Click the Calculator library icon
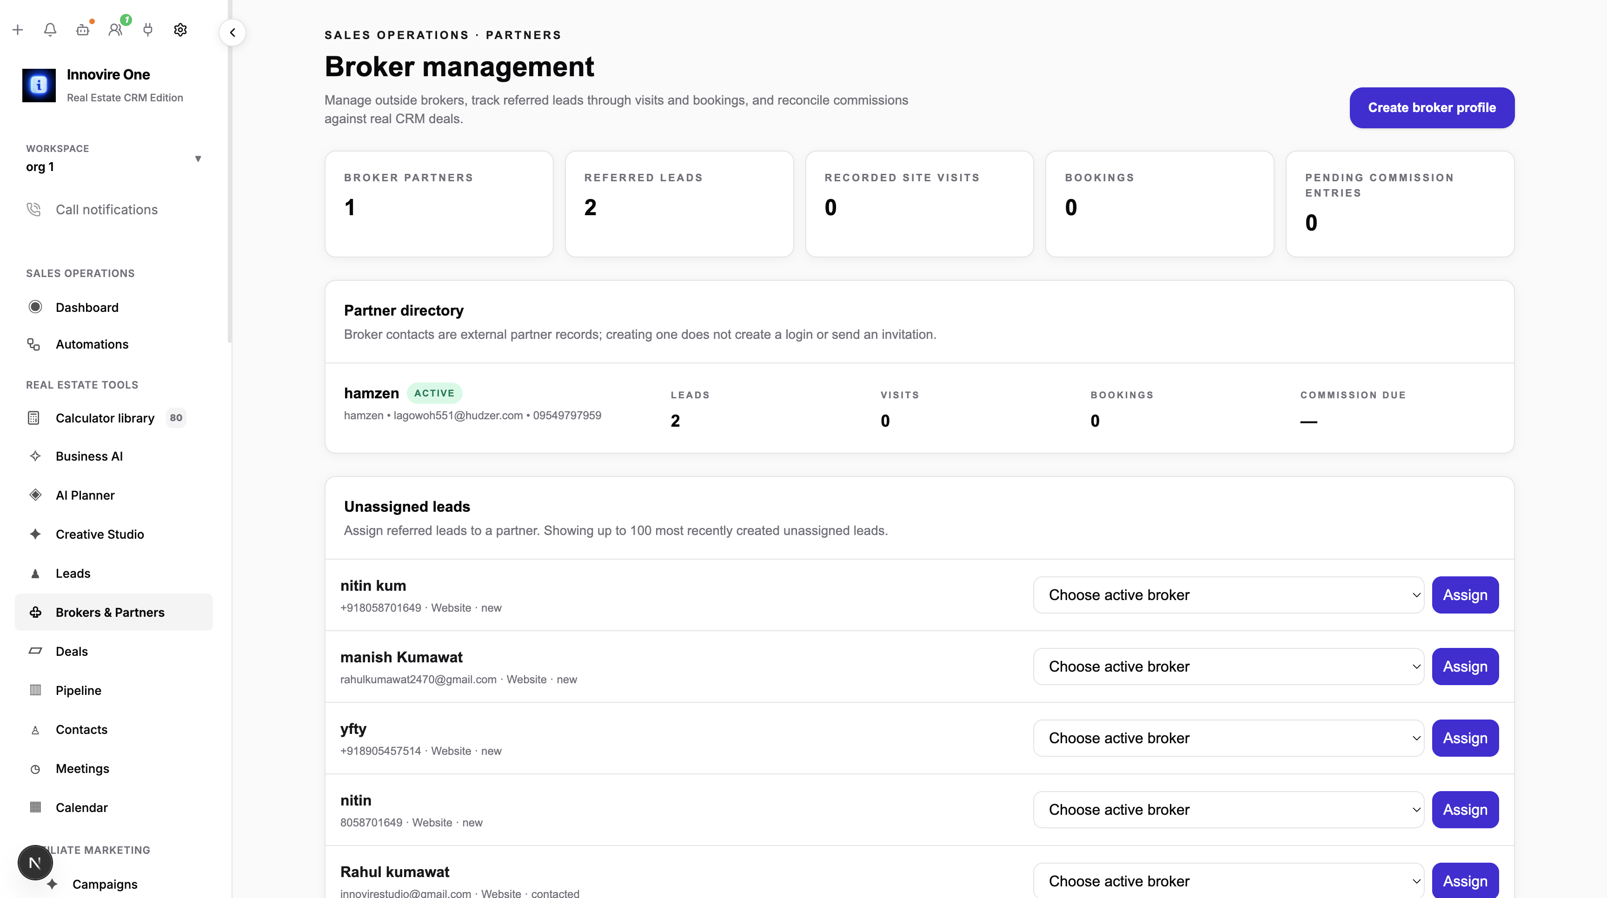 (x=33, y=418)
